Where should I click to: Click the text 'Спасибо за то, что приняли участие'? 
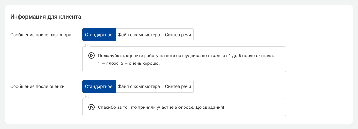tap(135, 107)
